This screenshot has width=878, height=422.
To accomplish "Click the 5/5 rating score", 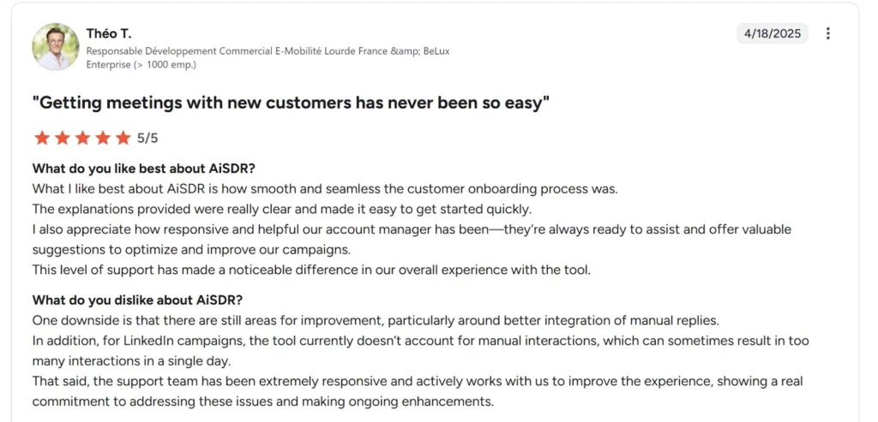I will 147,138.
